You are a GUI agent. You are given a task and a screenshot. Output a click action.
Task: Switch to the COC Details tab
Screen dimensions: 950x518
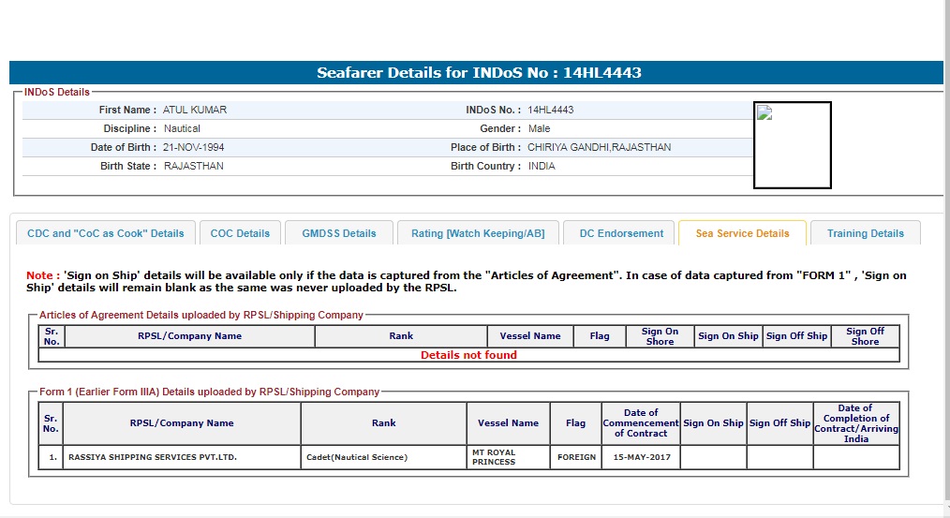[x=240, y=233]
